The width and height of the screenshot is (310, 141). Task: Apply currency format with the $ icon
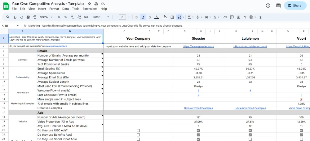click(59, 17)
